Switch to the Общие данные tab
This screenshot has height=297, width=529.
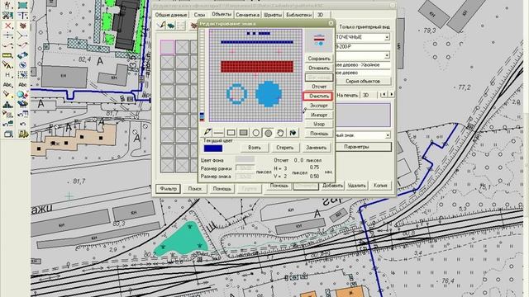coord(171,15)
